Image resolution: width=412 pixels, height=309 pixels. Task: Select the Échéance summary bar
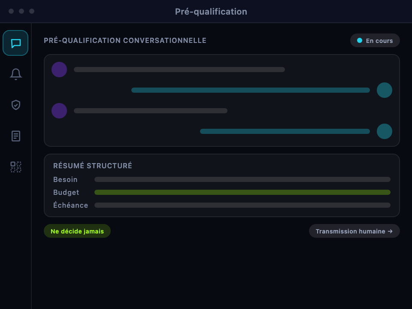pyautogui.click(x=242, y=205)
